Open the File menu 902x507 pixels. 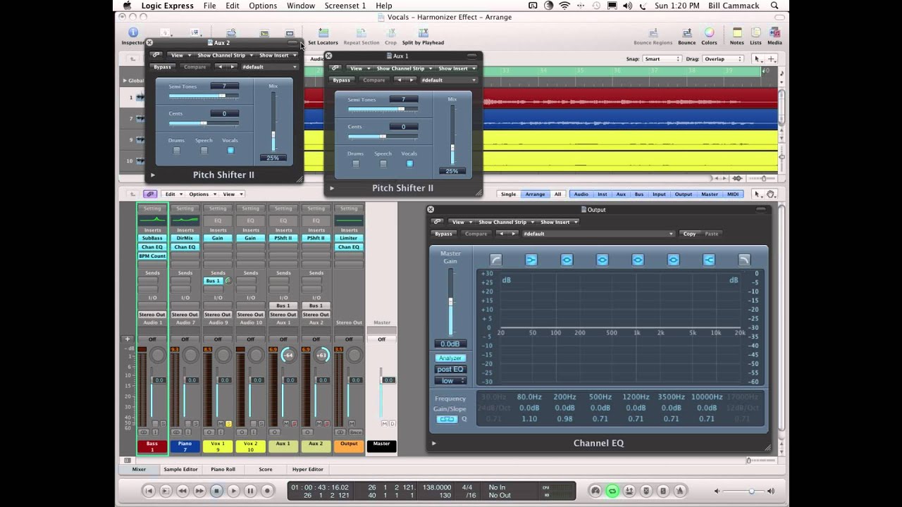tap(209, 6)
